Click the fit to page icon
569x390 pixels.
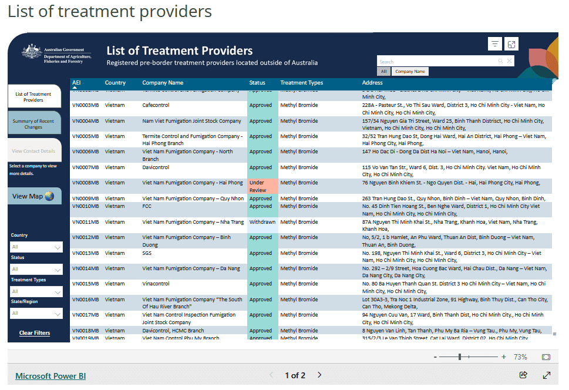(546, 357)
